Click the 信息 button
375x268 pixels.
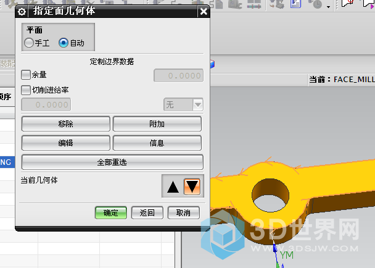tap(157, 143)
